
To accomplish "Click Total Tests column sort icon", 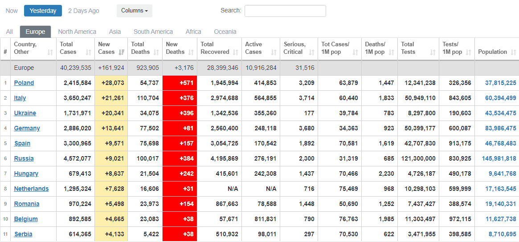I will 433,52.
